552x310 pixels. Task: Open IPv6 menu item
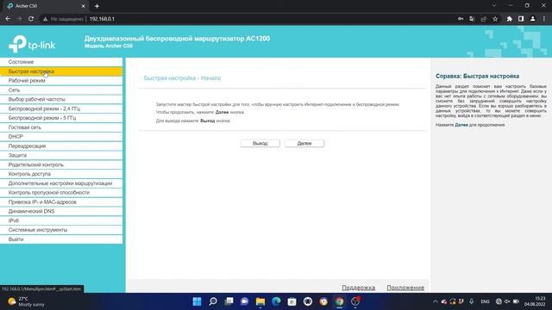(x=61, y=220)
